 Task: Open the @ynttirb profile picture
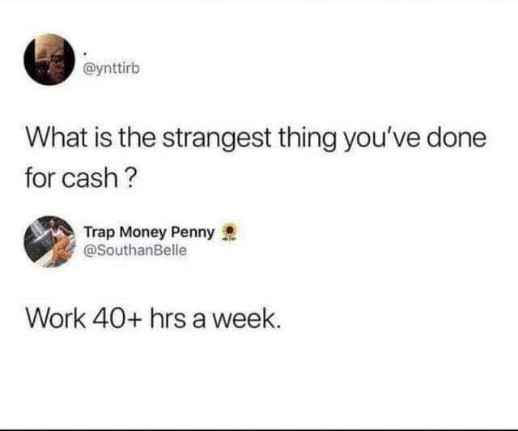point(49,59)
